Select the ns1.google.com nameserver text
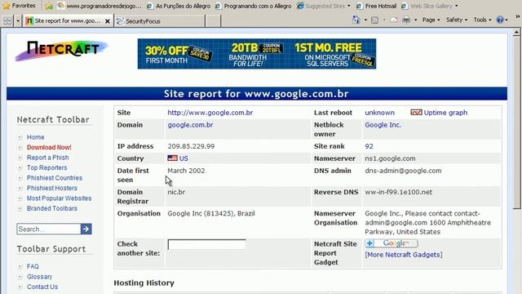 pos(390,158)
